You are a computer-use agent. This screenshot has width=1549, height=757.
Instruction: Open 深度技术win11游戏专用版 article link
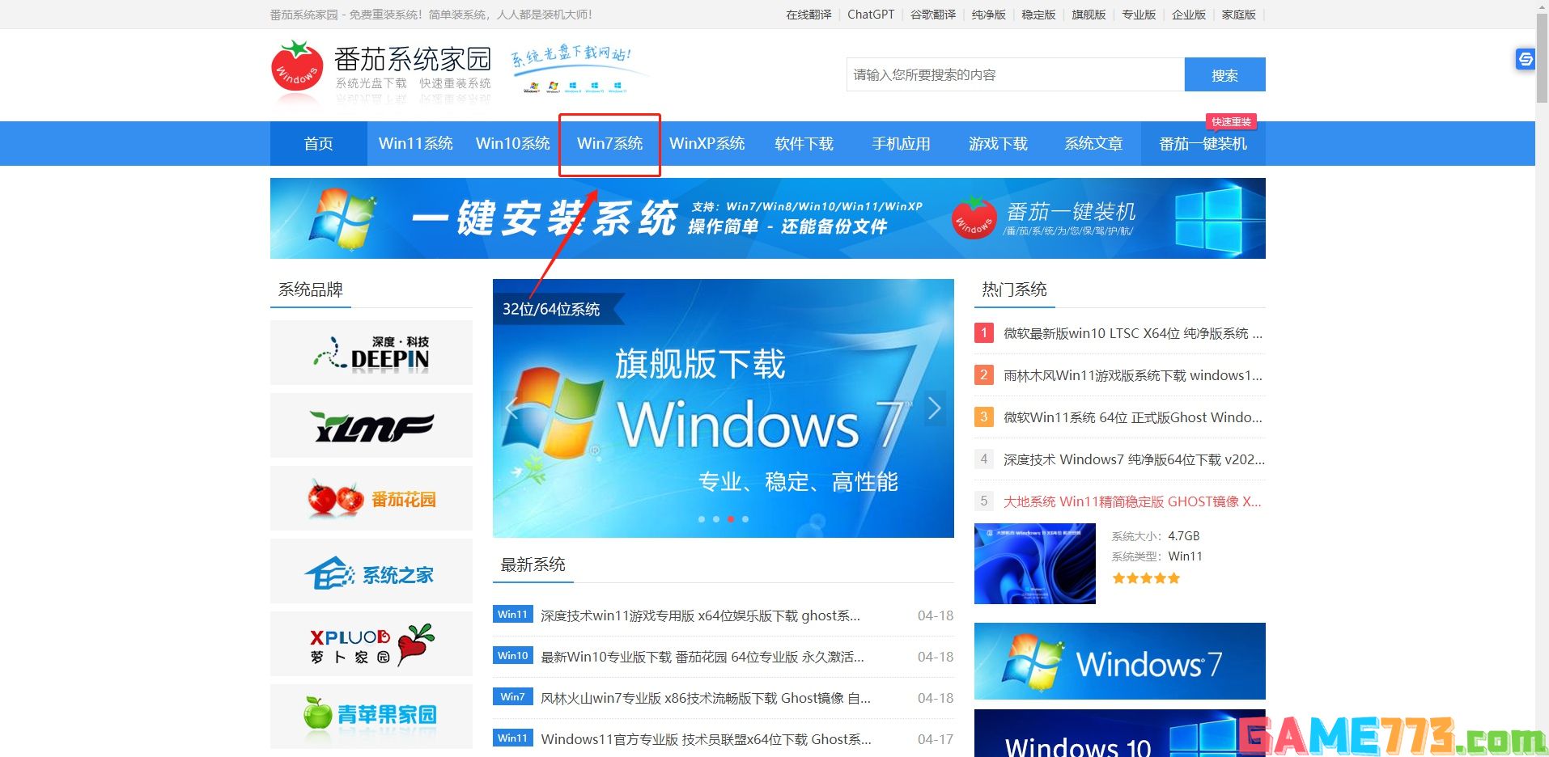pos(701,615)
